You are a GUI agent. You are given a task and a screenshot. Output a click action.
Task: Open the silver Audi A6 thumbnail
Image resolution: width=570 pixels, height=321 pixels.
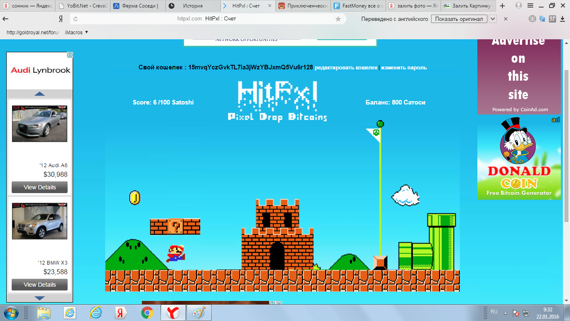click(40, 124)
